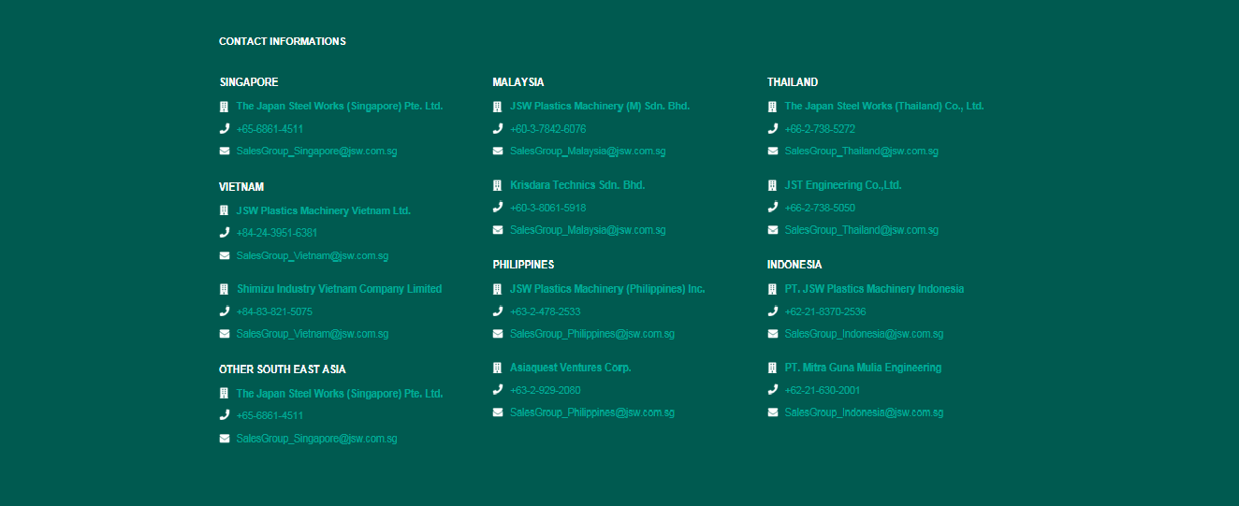Click the phone icon beside +60-3-7842-6076
The width and height of the screenshot is (1239, 506).
(498, 129)
